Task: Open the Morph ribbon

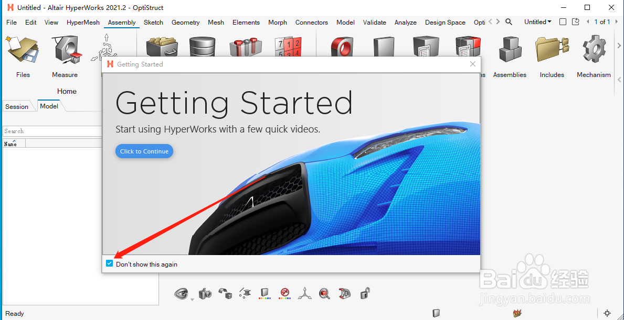Action: point(278,23)
